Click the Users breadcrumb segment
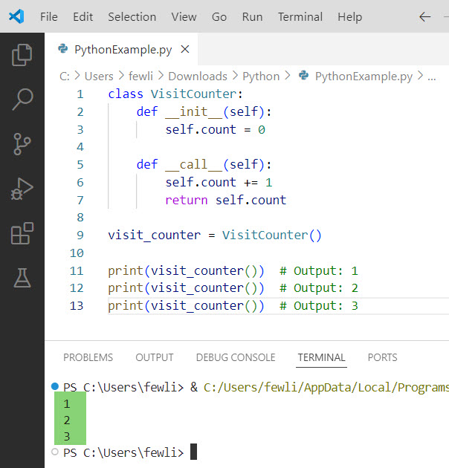 99,76
